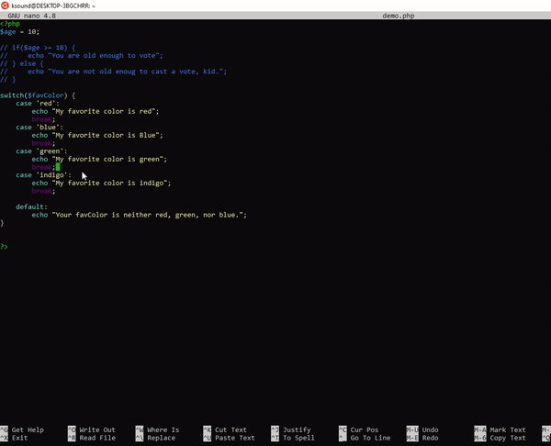This screenshot has width=551, height=446.
Task: Click the Cur Pos shortcut
Action: pos(365,429)
